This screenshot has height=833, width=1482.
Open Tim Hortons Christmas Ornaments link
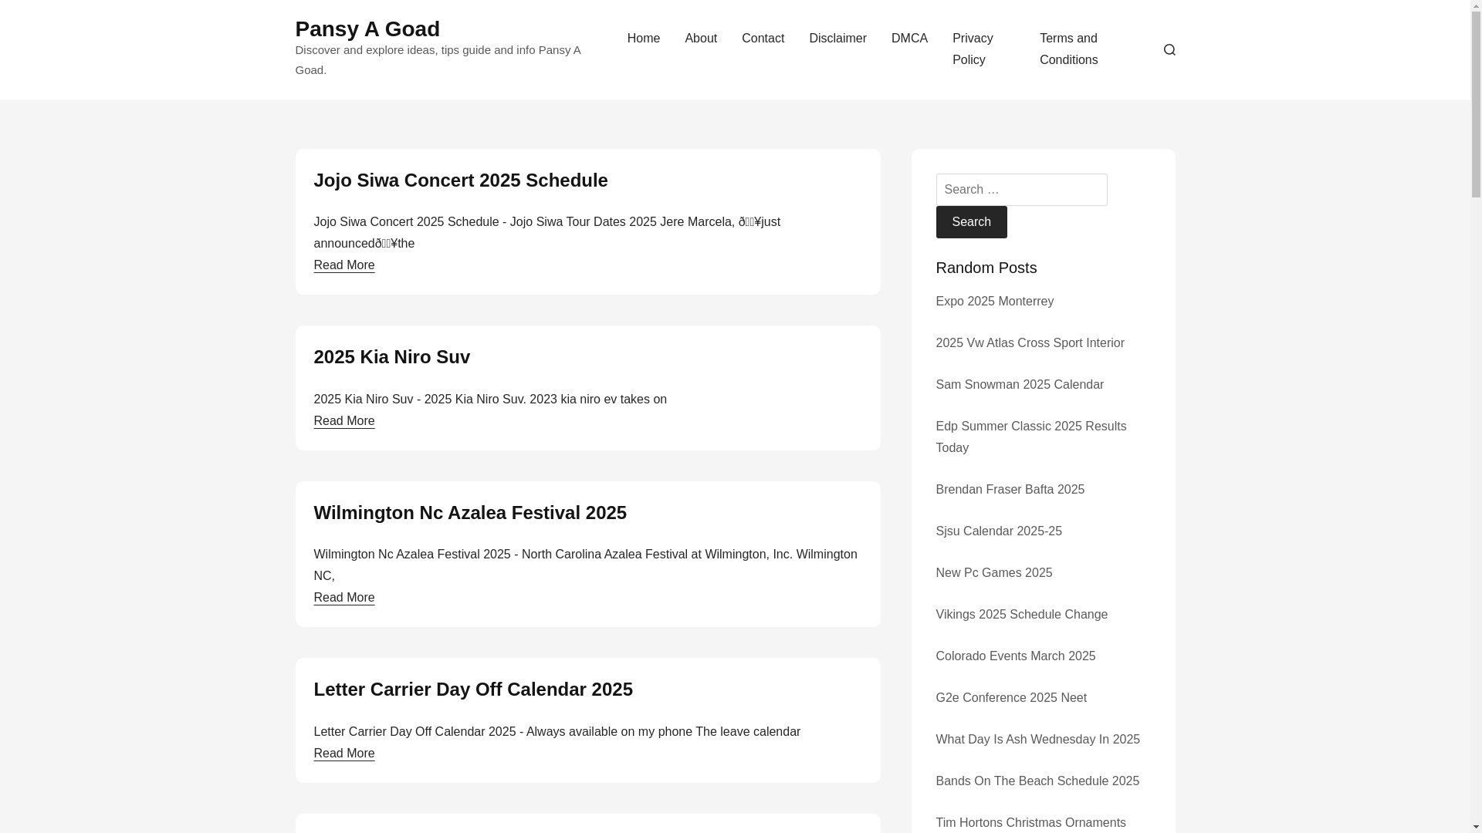pyautogui.click(x=1030, y=823)
